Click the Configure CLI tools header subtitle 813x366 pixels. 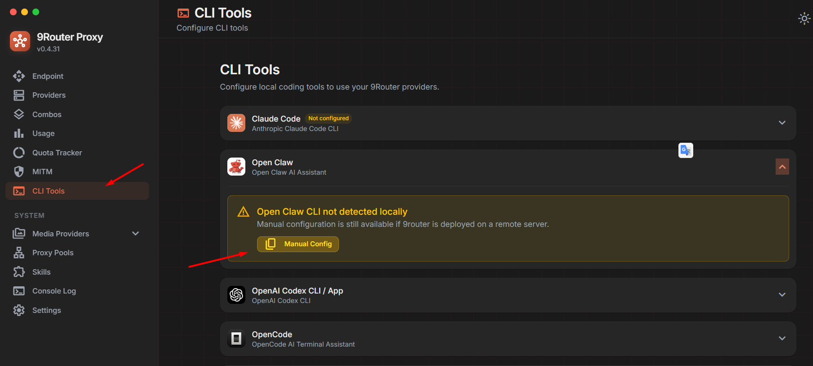212,28
